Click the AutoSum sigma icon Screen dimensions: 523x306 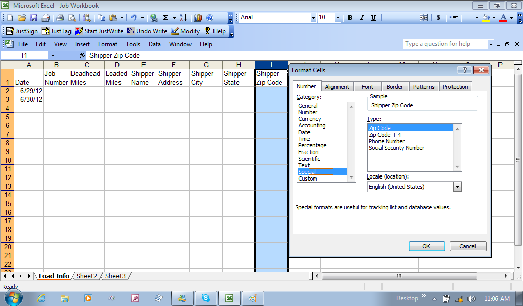pos(166,18)
